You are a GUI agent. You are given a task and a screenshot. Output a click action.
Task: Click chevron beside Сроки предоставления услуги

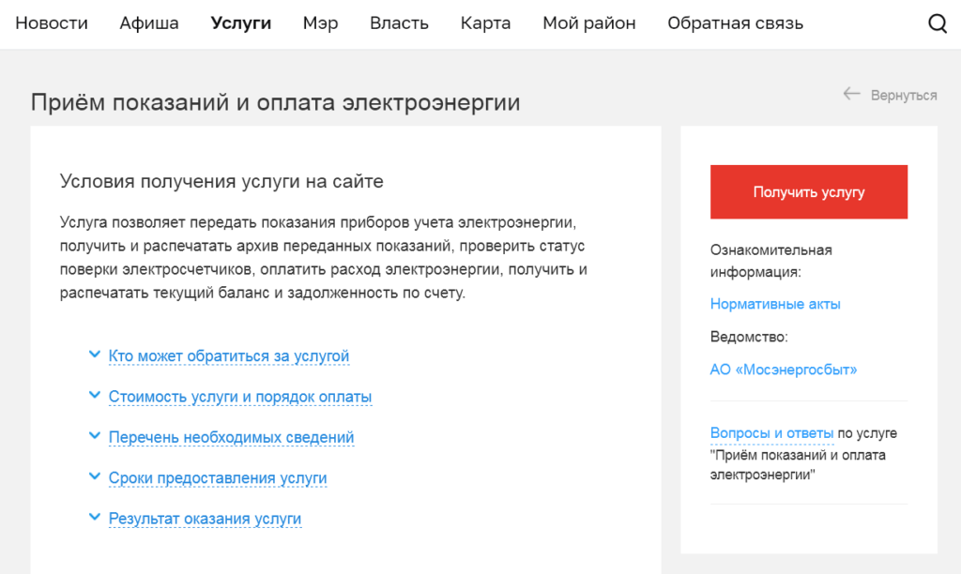tap(94, 476)
